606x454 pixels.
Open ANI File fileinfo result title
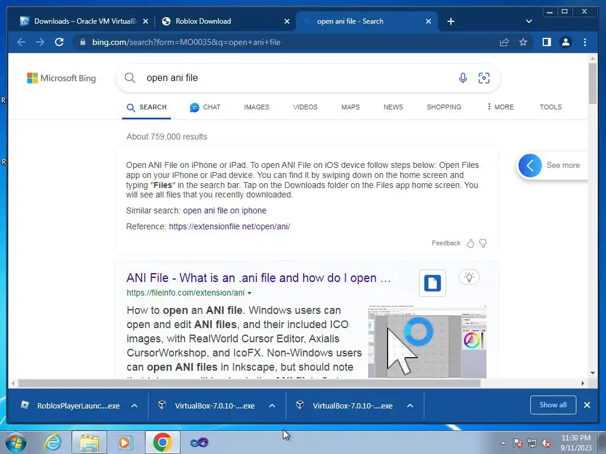259,278
